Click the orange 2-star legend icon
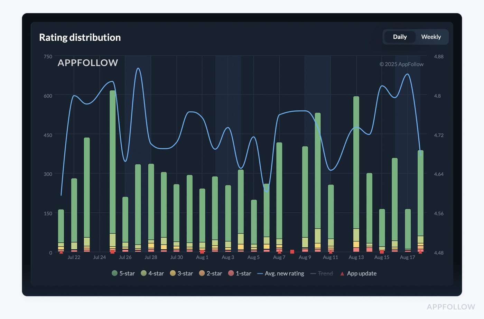484x319 pixels. [201, 273]
